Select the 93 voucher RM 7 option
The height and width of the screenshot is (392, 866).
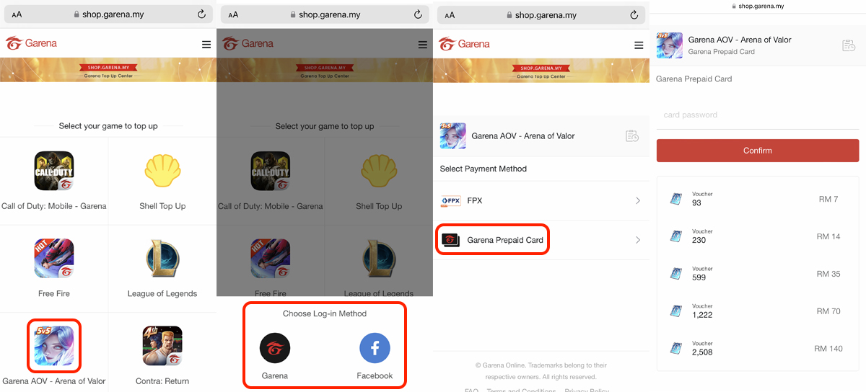click(758, 199)
